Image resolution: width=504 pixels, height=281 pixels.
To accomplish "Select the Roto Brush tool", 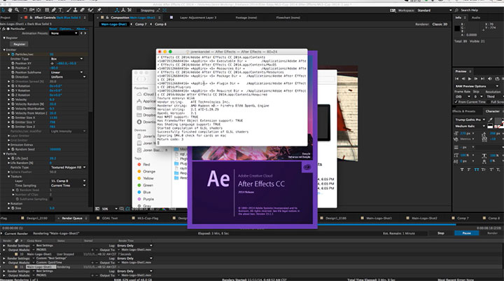I will [x=90, y=11].
